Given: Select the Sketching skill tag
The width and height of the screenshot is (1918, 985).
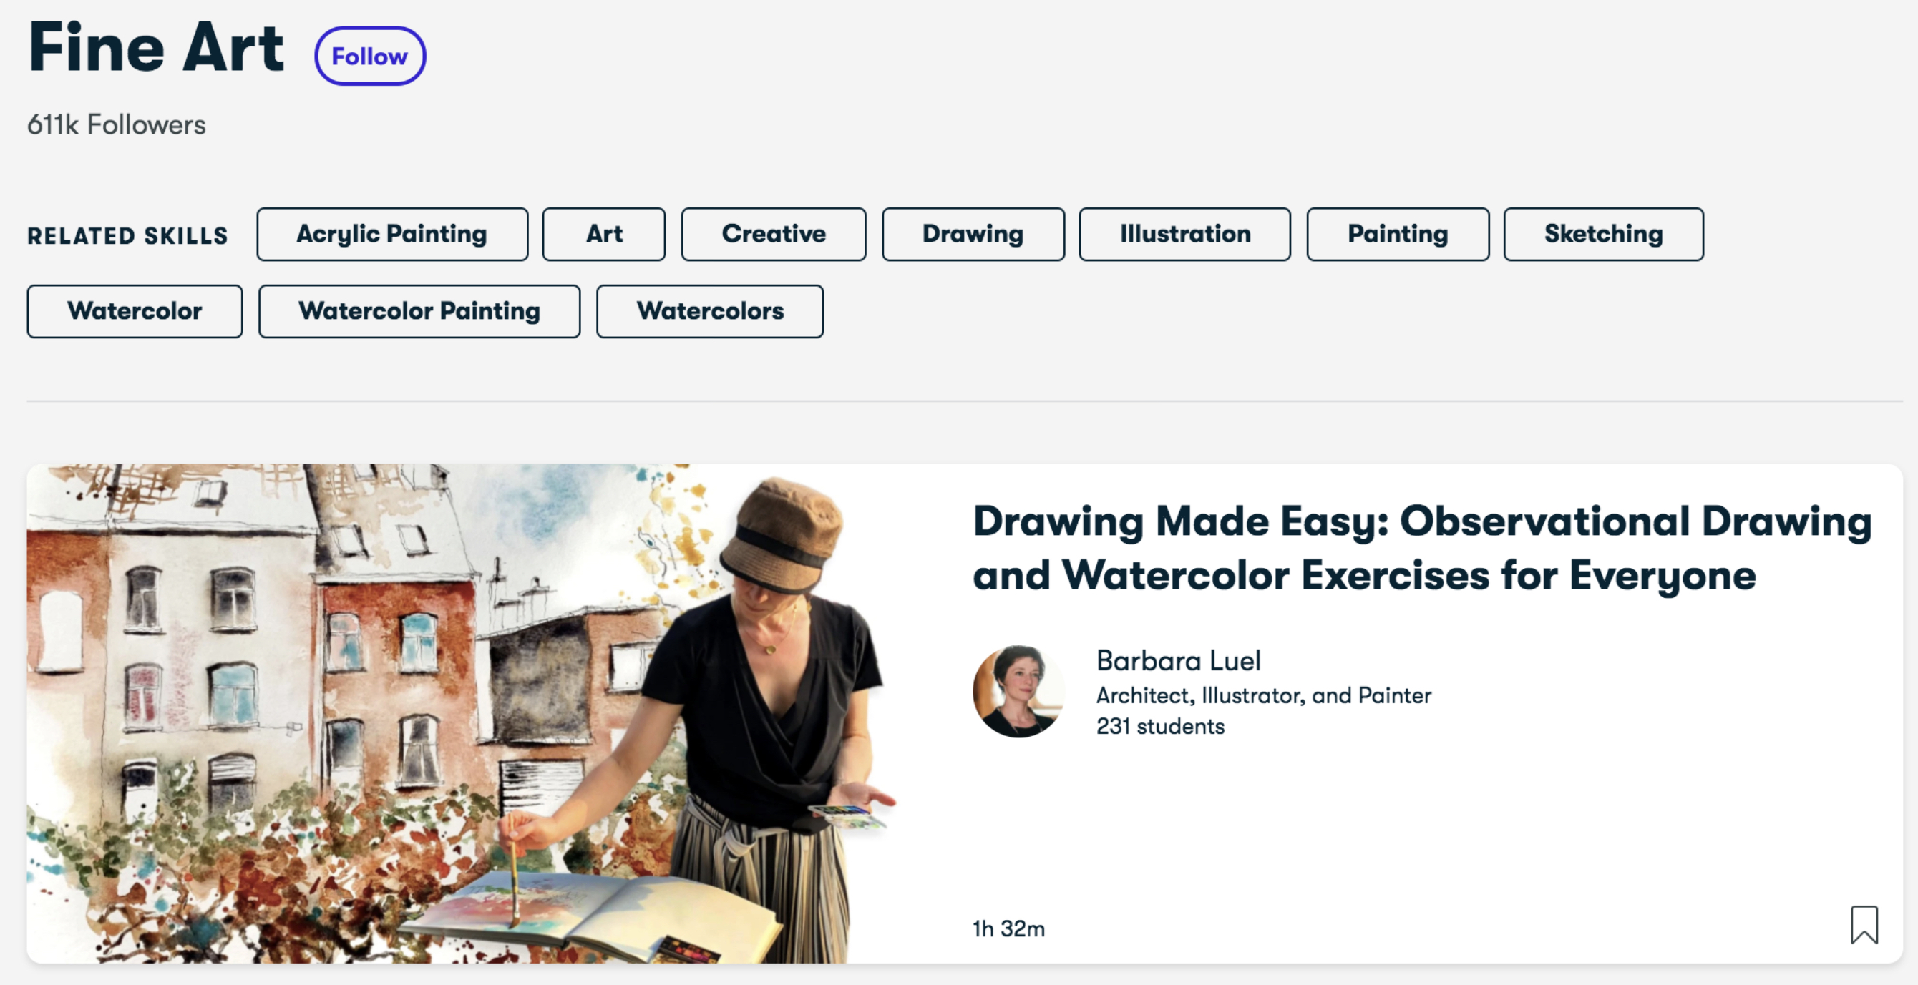Looking at the screenshot, I should pos(1603,235).
